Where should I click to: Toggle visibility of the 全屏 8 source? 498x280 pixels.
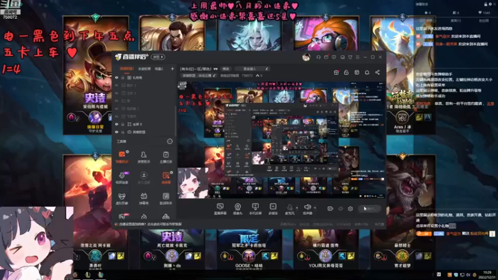click(116, 124)
